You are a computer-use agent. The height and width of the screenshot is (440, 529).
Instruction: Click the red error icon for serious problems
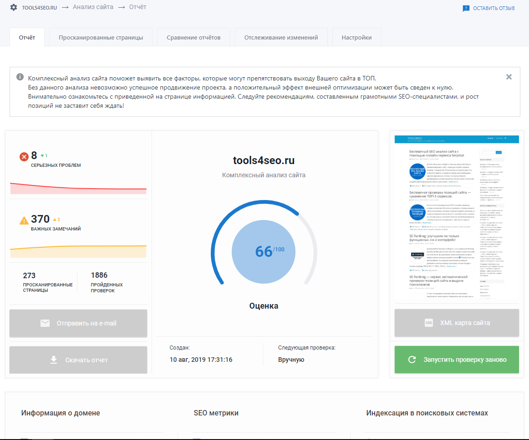pos(24,157)
